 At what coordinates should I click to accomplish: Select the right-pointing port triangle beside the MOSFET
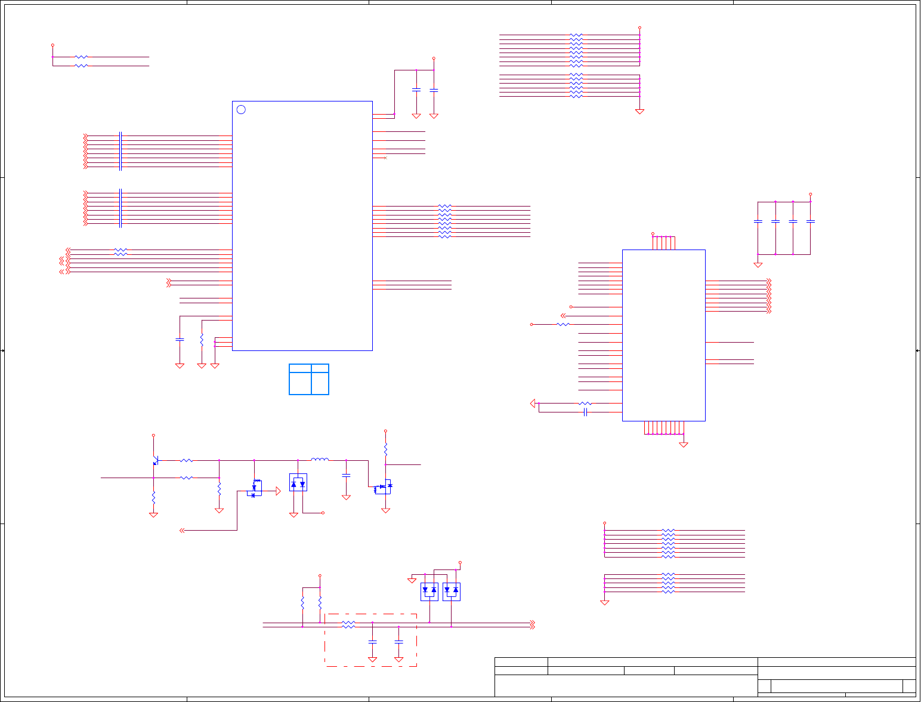[x=277, y=491]
